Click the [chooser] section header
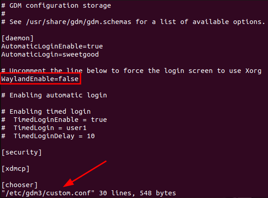 click(x=19, y=185)
